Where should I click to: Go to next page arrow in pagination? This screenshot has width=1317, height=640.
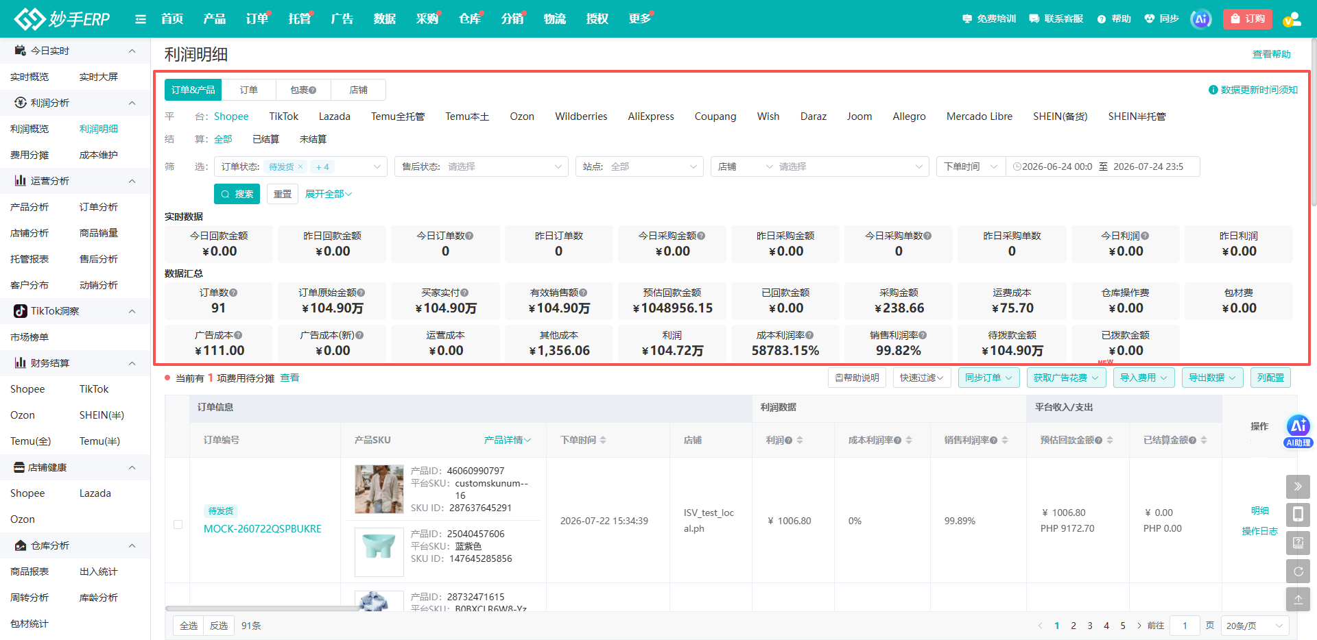tap(1139, 626)
